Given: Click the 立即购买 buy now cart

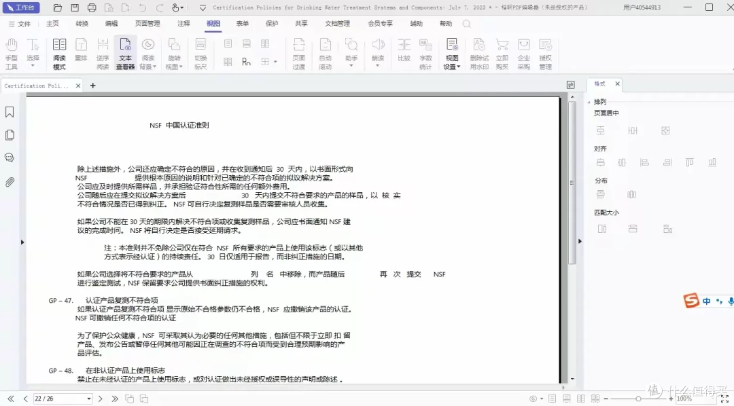Looking at the screenshot, I should tap(502, 54).
